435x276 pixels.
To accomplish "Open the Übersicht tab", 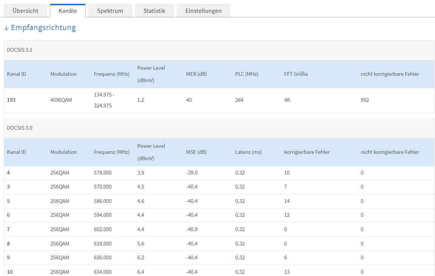I will tap(25, 11).
